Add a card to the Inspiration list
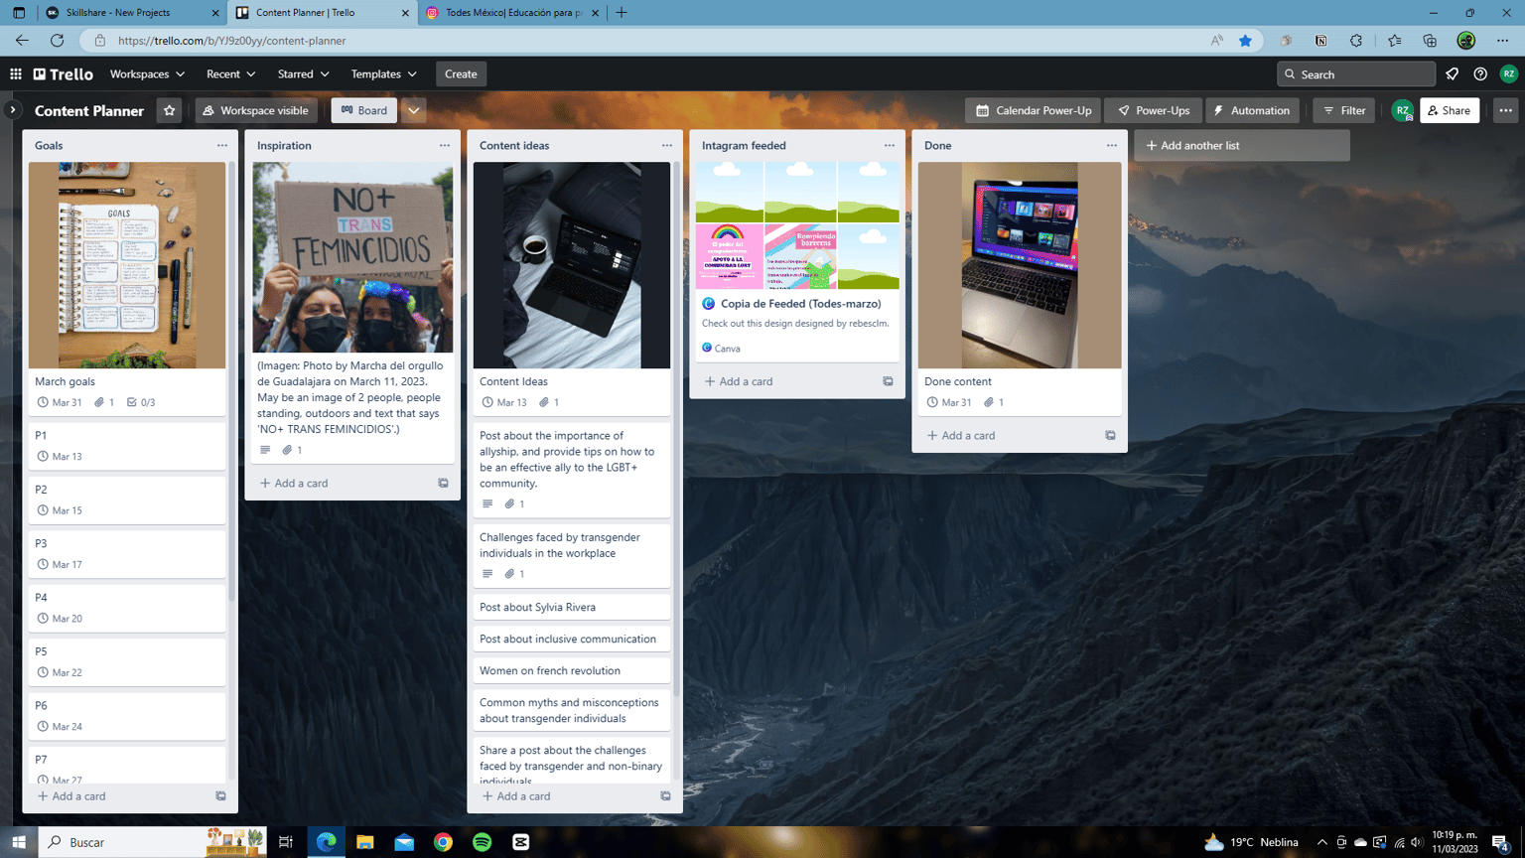 (x=294, y=484)
